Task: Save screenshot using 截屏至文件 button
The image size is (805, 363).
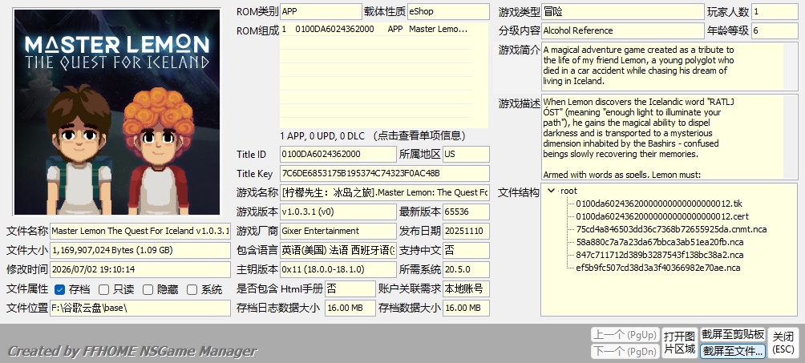Action: click(x=733, y=351)
